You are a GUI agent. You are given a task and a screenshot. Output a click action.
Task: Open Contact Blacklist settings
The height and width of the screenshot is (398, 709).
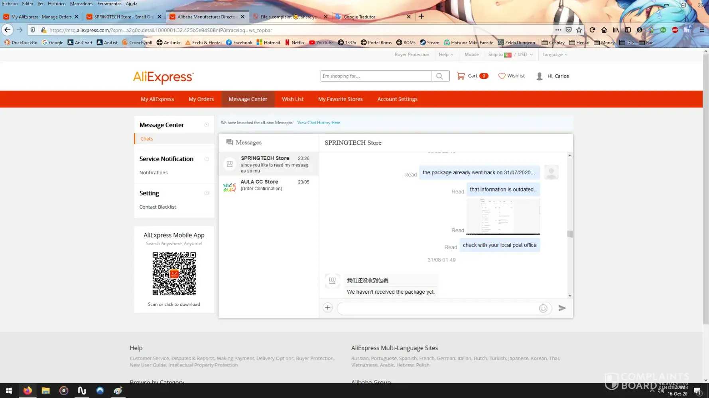(x=158, y=207)
